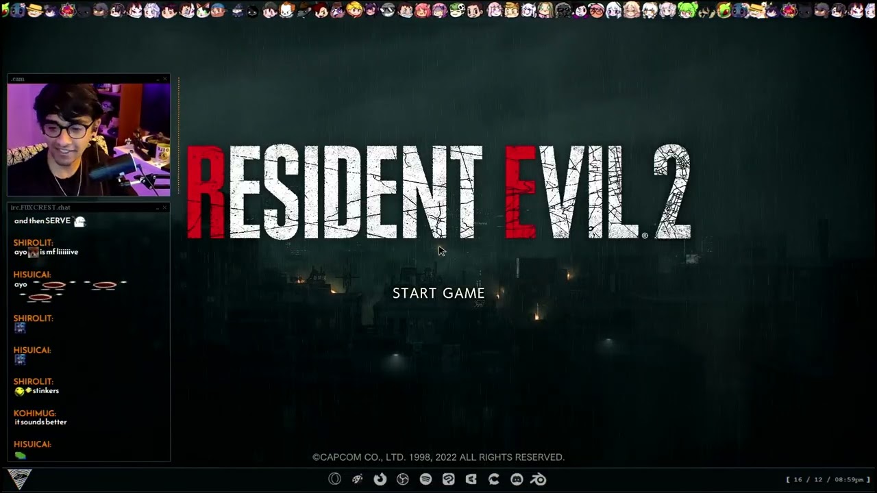
Task: Click the orange round-glasses avatar in top row
Action: click(x=596, y=10)
